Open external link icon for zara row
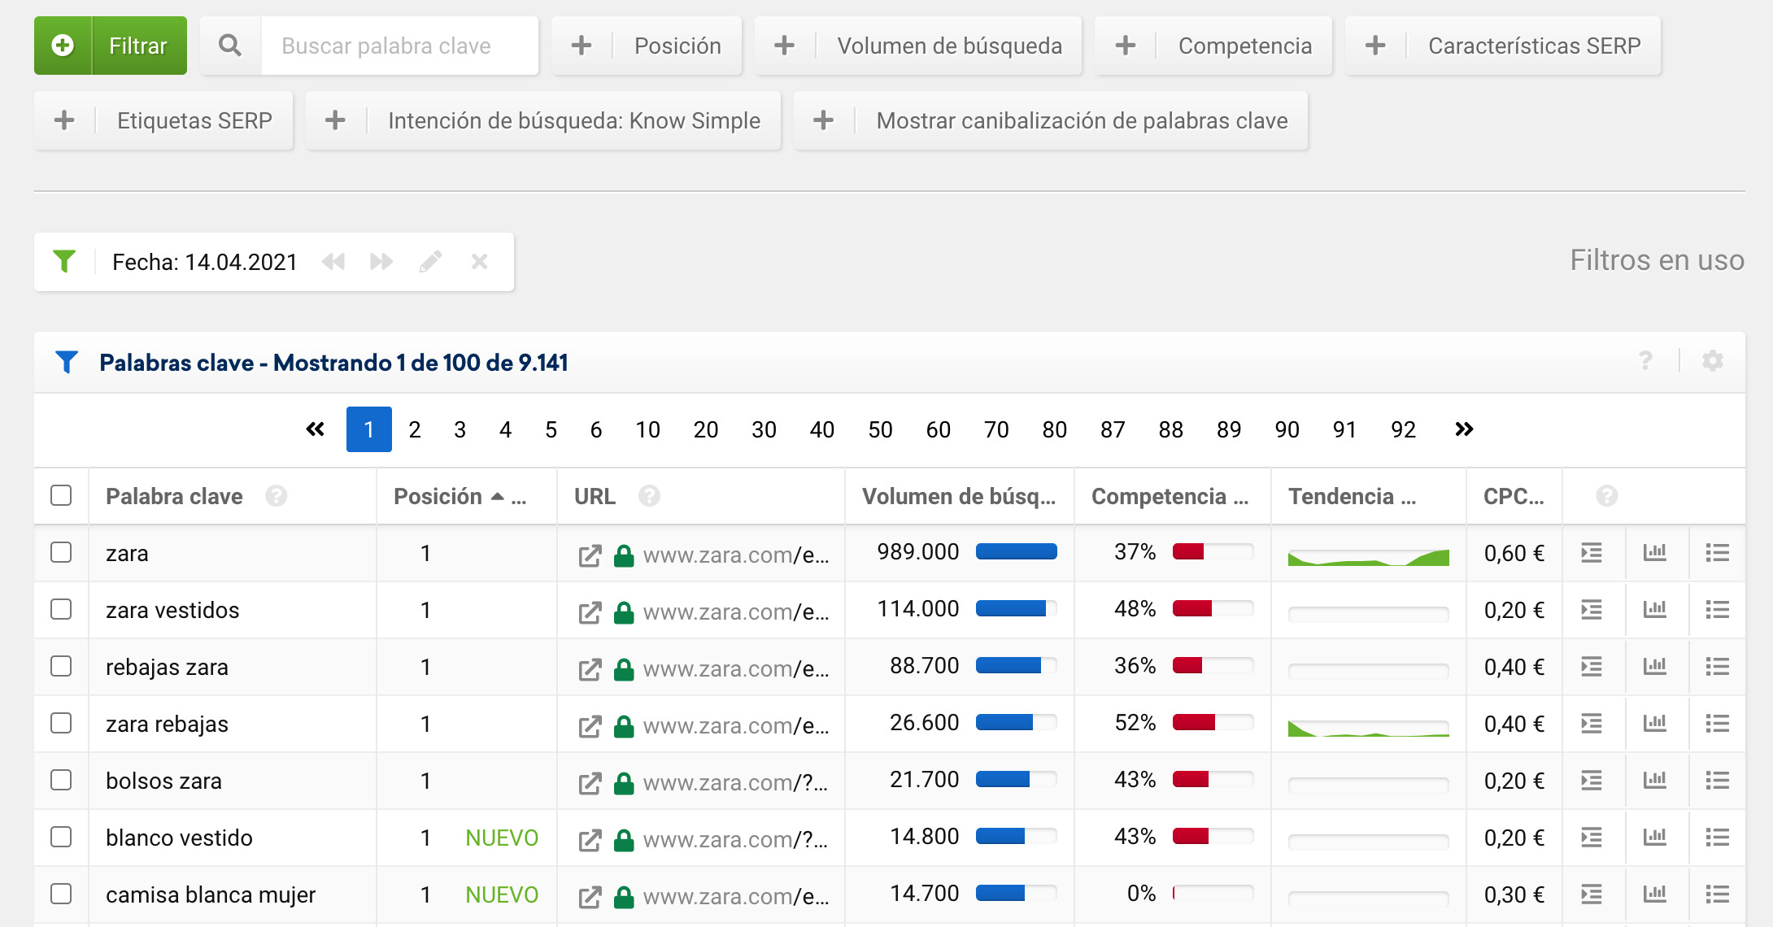Image resolution: width=1773 pixels, height=927 pixels. pyautogui.click(x=590, y=556)
